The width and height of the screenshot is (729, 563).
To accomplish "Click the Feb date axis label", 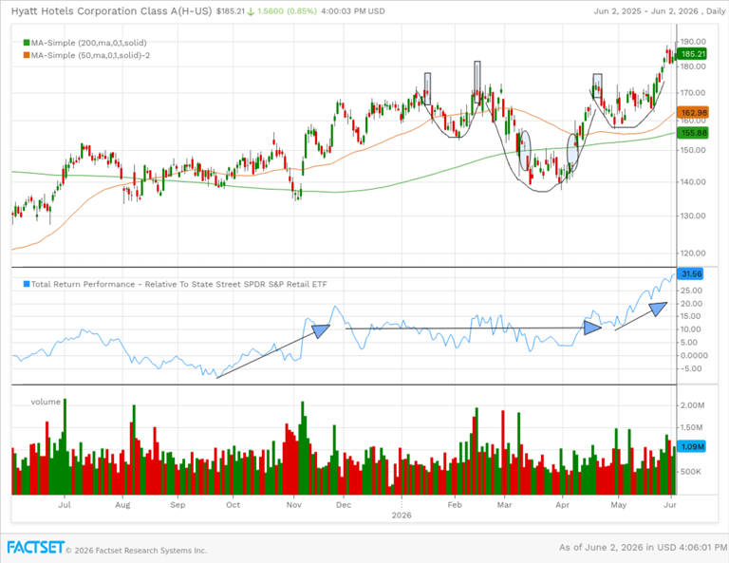I will 455,505.
